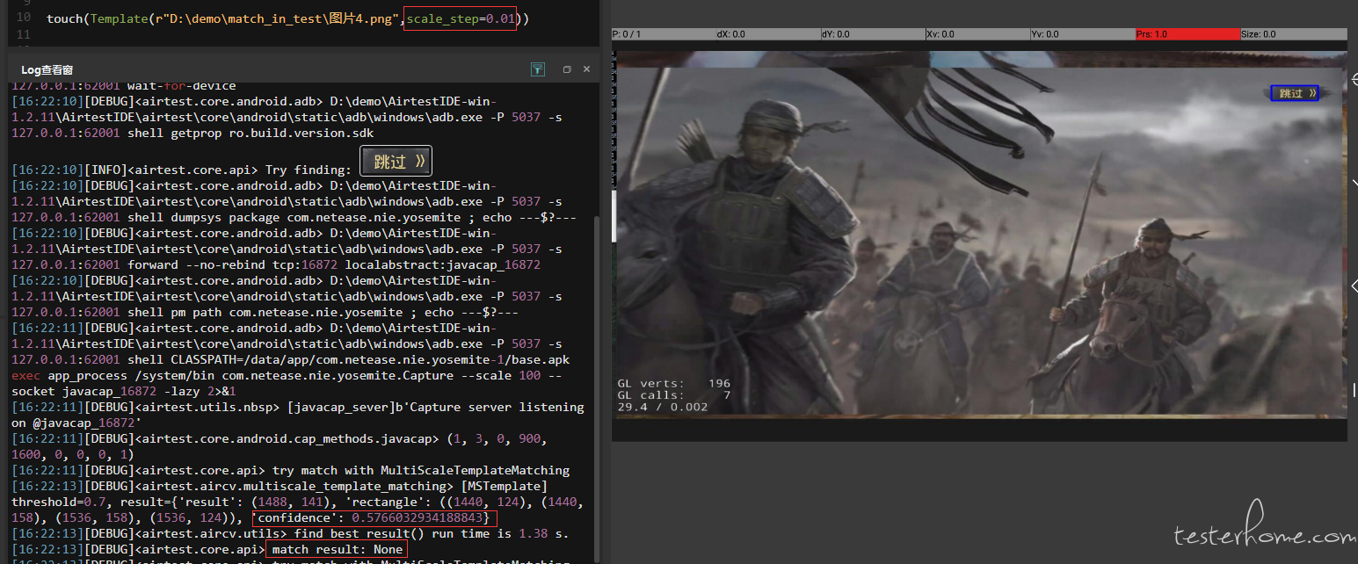Click the 'dX: 0.0' status cell
Screen dimensions: 1358x564
click(767, 34)
